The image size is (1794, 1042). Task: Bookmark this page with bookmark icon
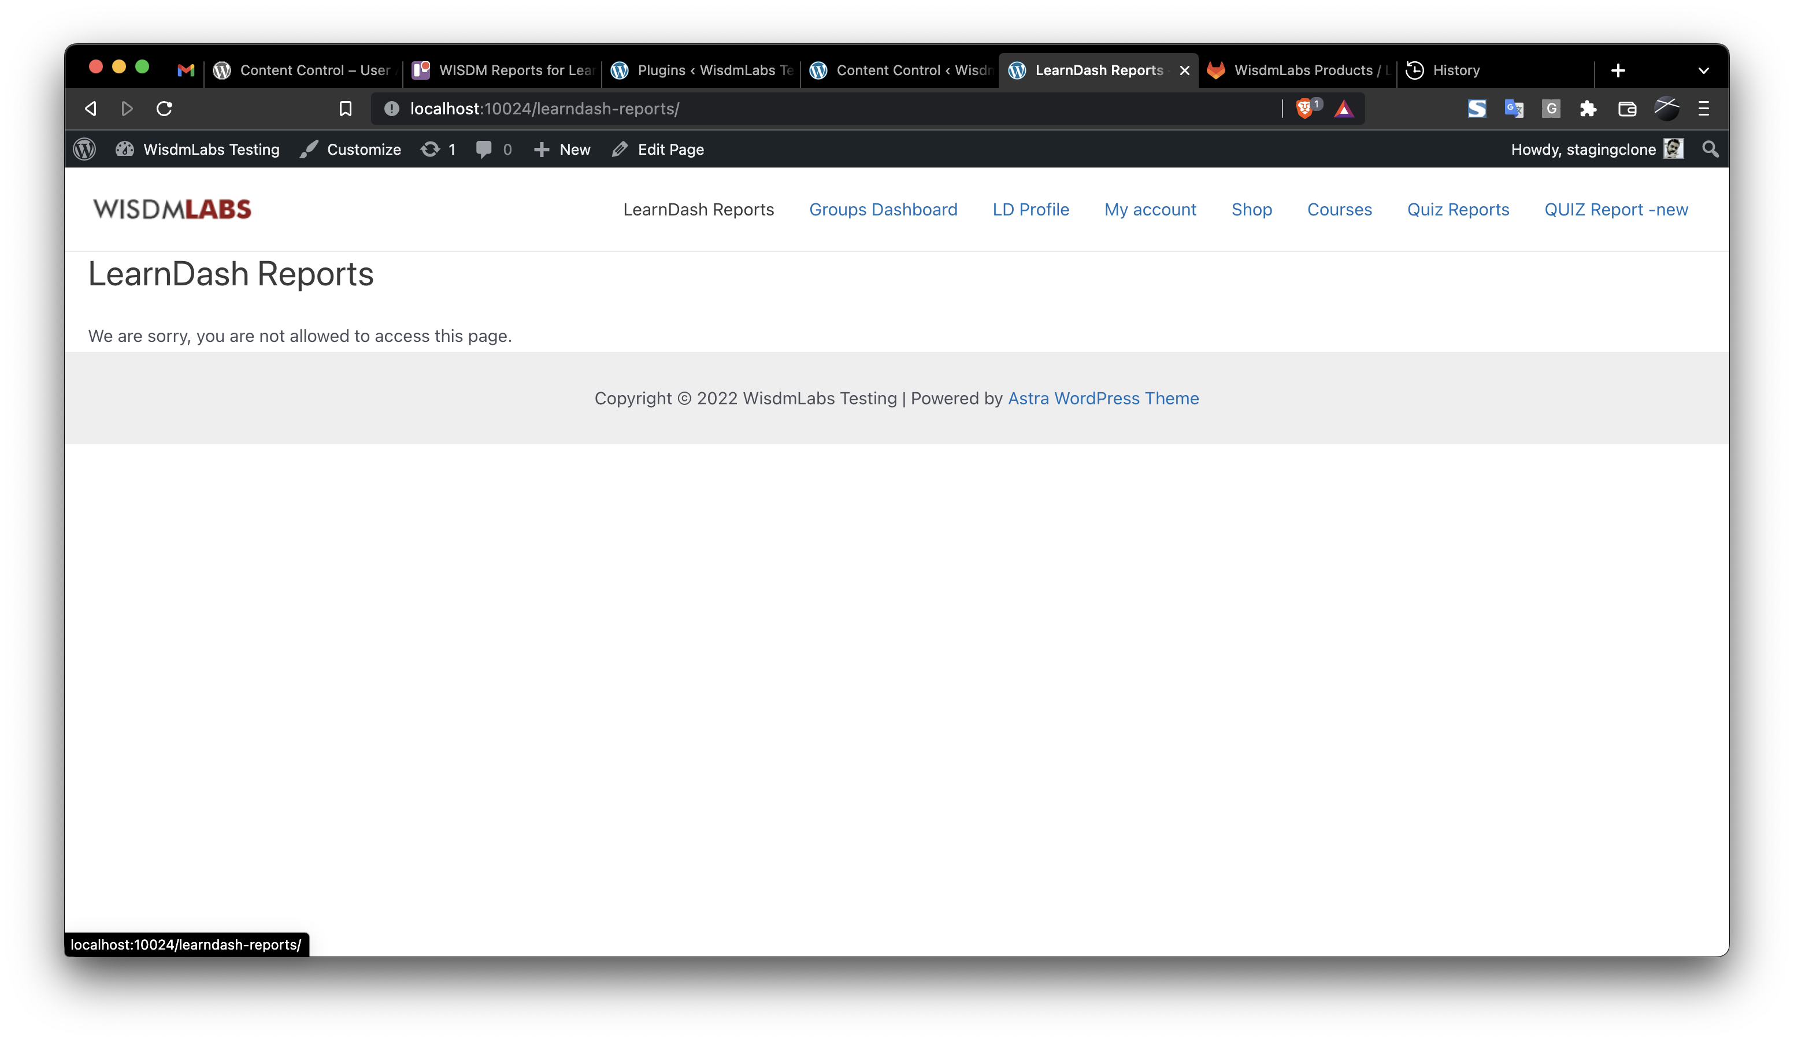point(345,109)
